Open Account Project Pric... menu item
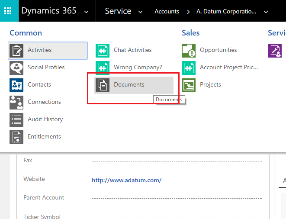 coord(228,68)
